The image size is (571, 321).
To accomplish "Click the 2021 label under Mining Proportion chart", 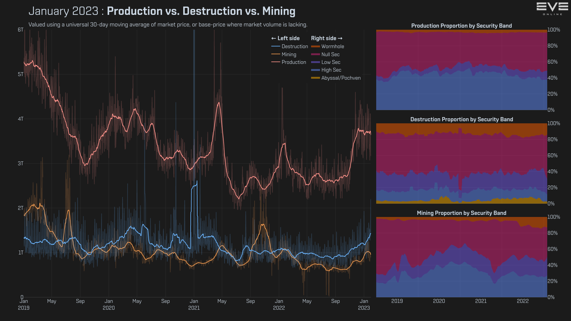I will tap(481, 301).
